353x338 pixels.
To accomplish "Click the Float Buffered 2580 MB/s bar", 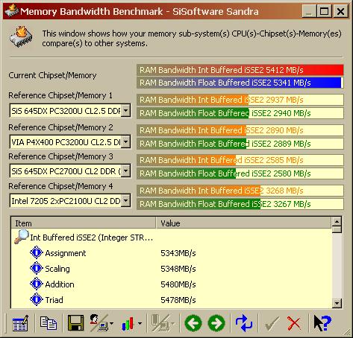I will pos(240,173).
